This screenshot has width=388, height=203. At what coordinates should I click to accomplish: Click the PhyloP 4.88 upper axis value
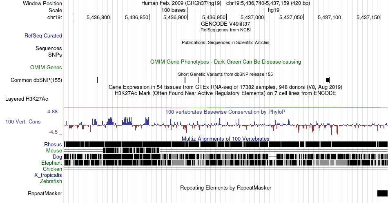point(53,112)
